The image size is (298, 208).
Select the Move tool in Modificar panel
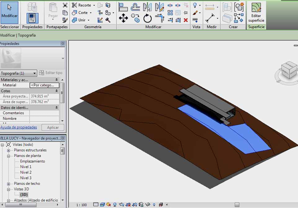123,18
